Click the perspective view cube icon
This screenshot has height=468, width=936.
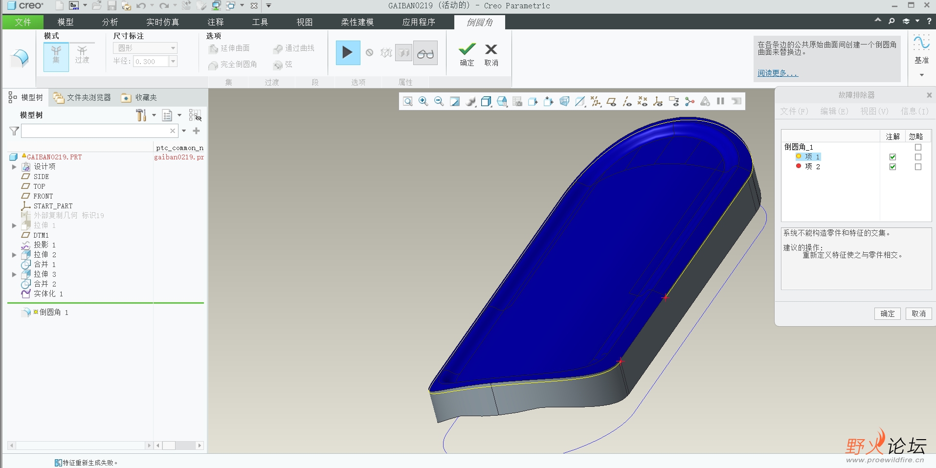[564, 101]
